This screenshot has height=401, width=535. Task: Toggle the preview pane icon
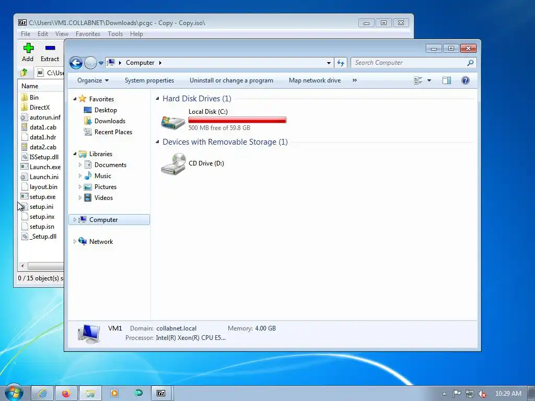click(x=447, y=80)
